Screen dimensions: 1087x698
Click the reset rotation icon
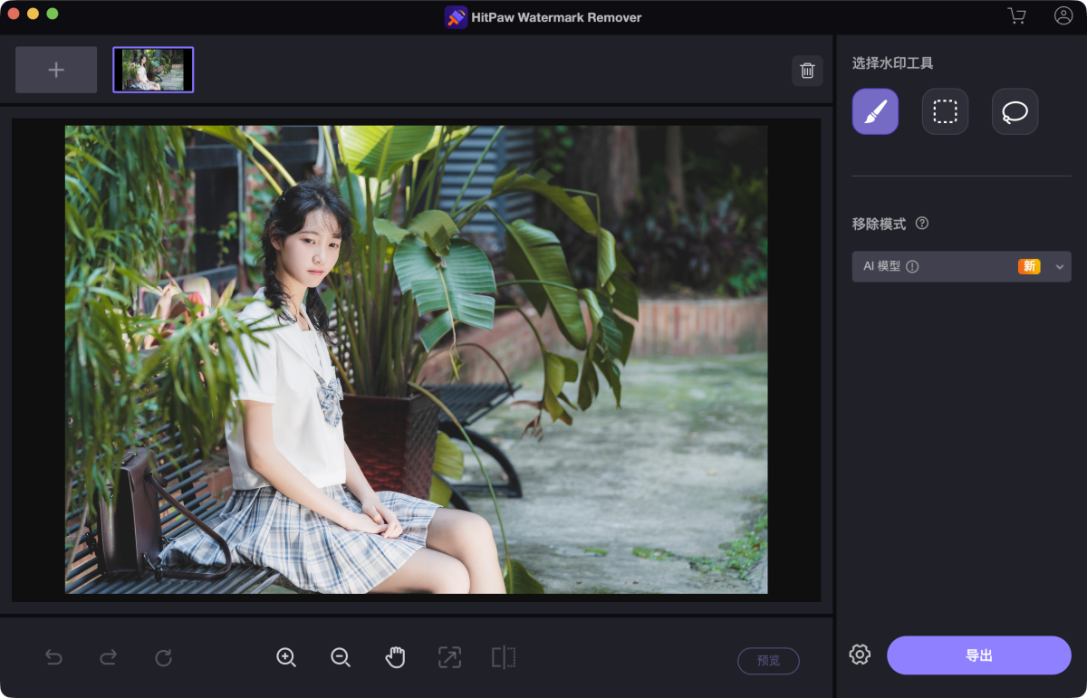pyautogui.click(x=164, y=658)
